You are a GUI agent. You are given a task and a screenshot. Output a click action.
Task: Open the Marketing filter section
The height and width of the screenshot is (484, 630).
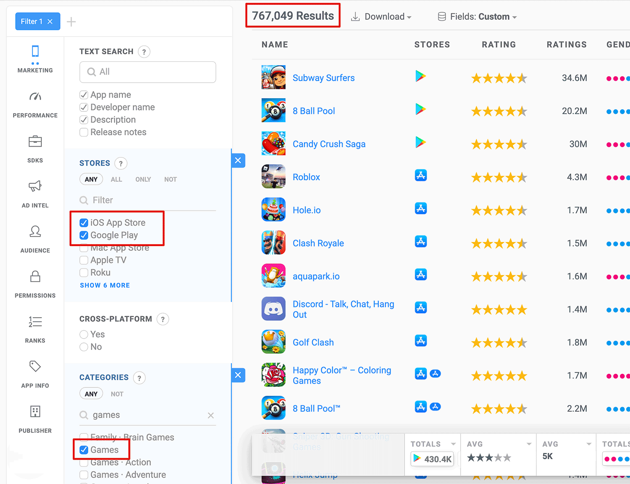click(35, 59)
